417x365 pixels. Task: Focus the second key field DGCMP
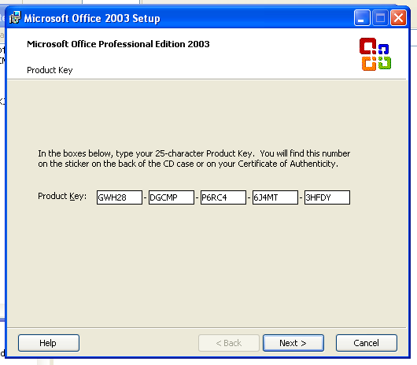pyautogui.click(x=172, y=197)
